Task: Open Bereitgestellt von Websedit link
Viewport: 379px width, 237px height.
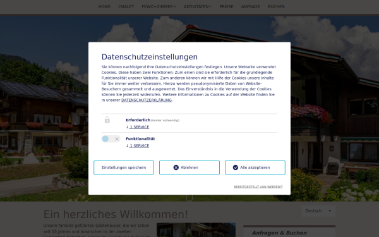Action: pos(258,186)
